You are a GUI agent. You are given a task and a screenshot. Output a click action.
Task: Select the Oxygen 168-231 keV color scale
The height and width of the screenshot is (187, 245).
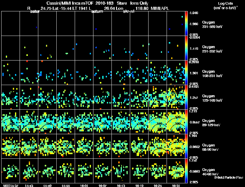(x=187, y=72)
